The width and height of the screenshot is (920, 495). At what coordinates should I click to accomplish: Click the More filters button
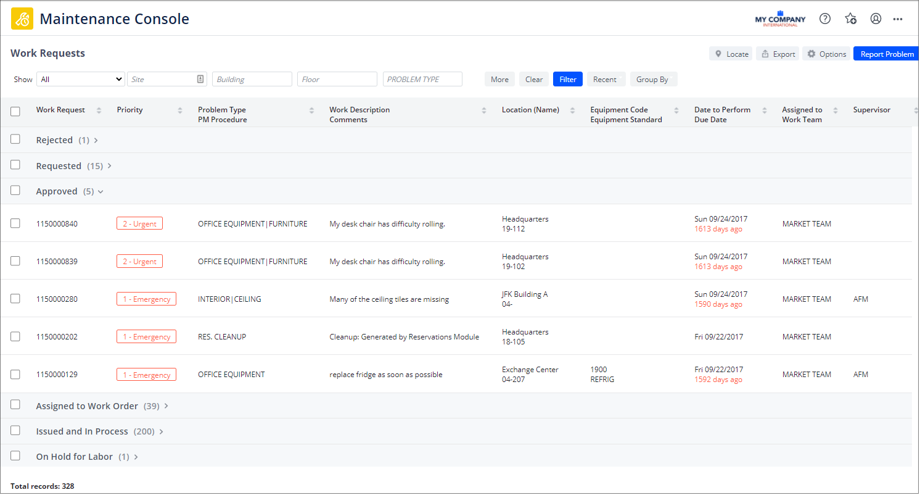pyautogui.click(x=499, y=79)
